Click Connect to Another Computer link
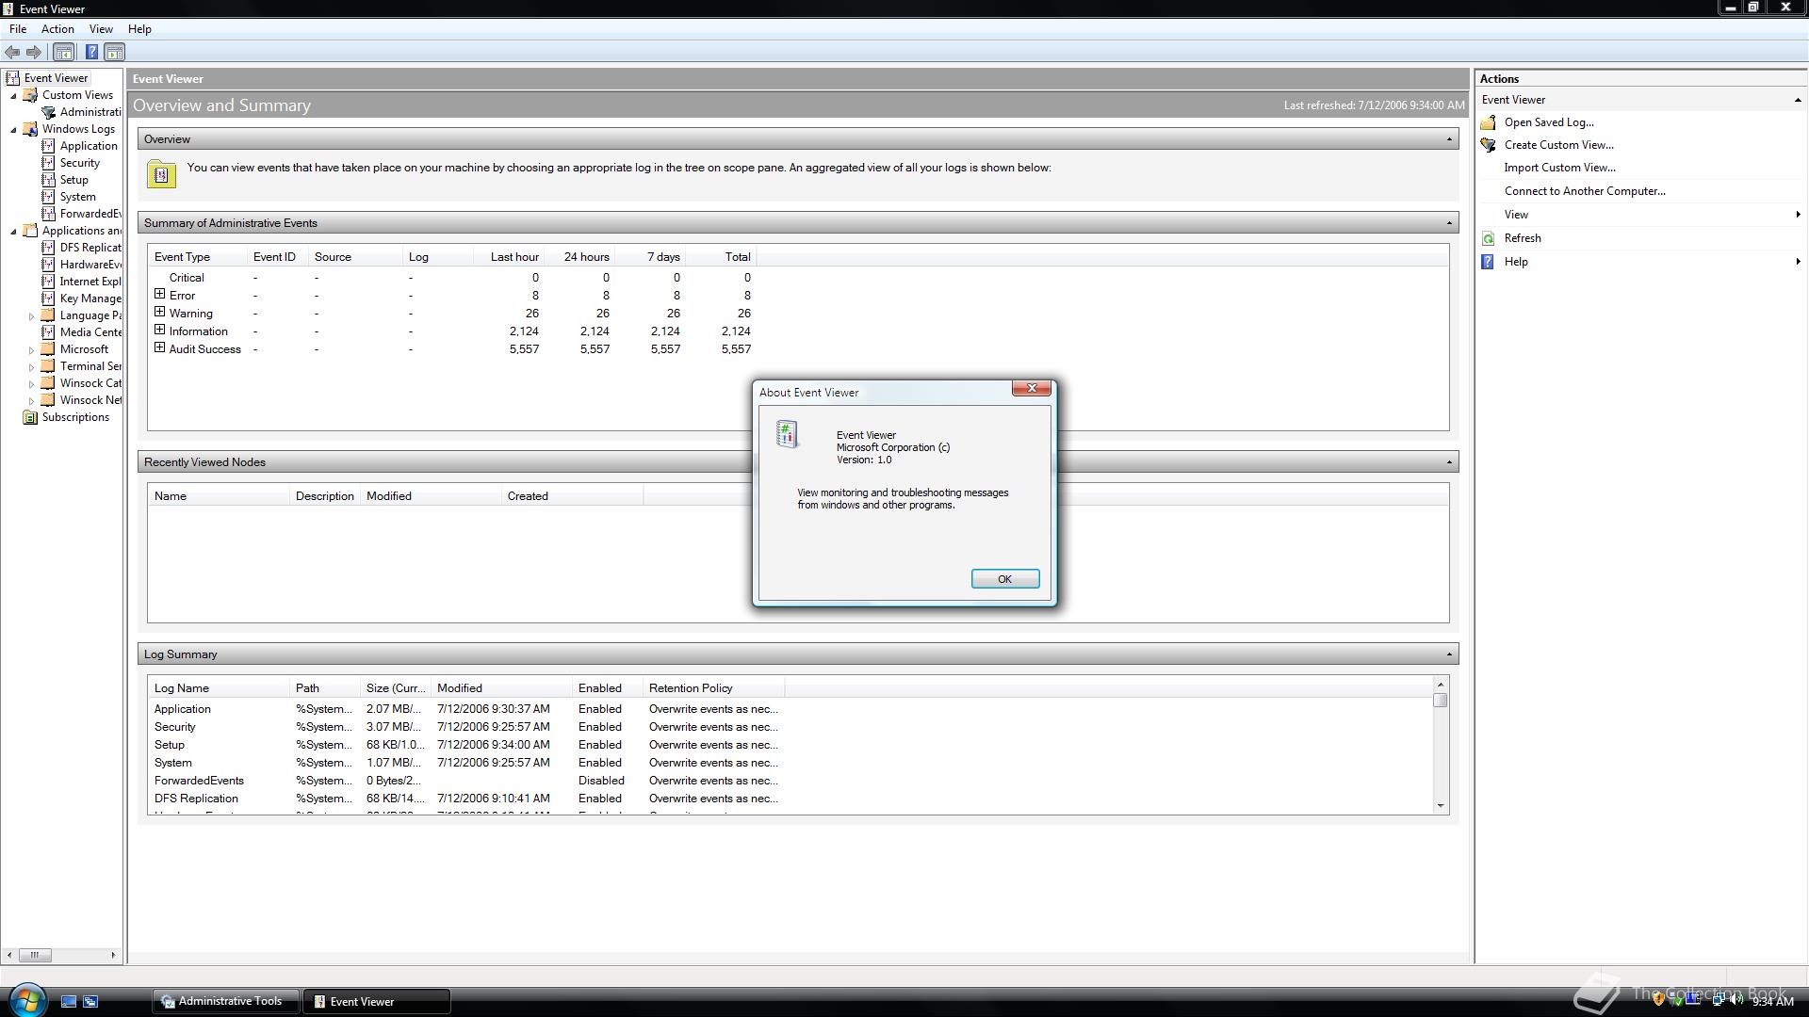The width and height of the screenshot is (1809, 1017). point(1584,191)
